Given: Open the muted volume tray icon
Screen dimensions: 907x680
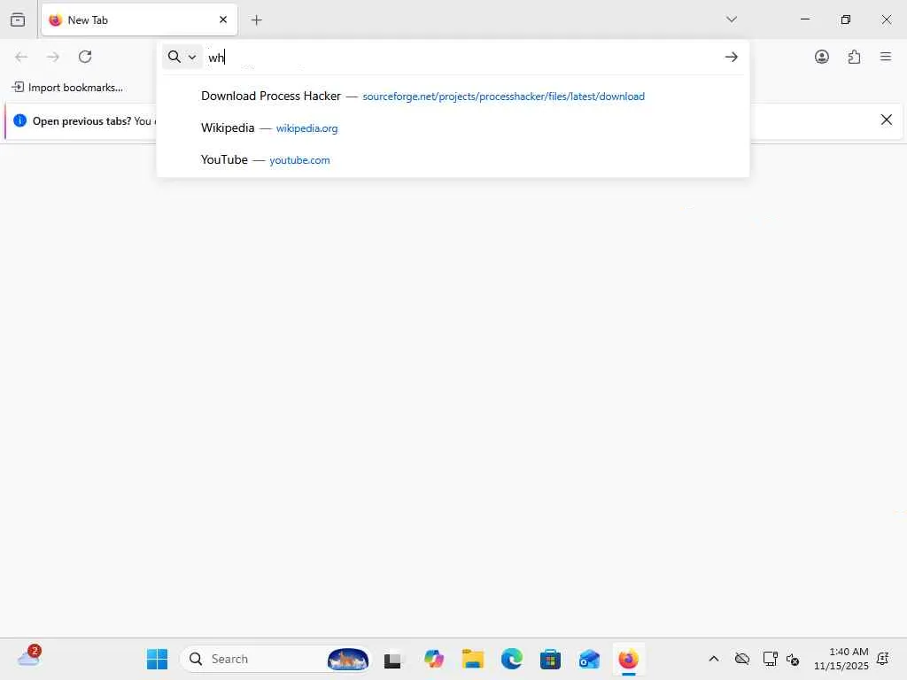Looking at the screenshot, I should (793, 659).
